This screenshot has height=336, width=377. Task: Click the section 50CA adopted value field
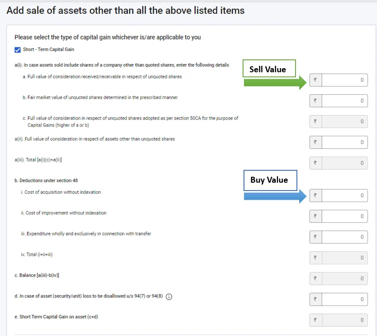[x=344, y=122]
